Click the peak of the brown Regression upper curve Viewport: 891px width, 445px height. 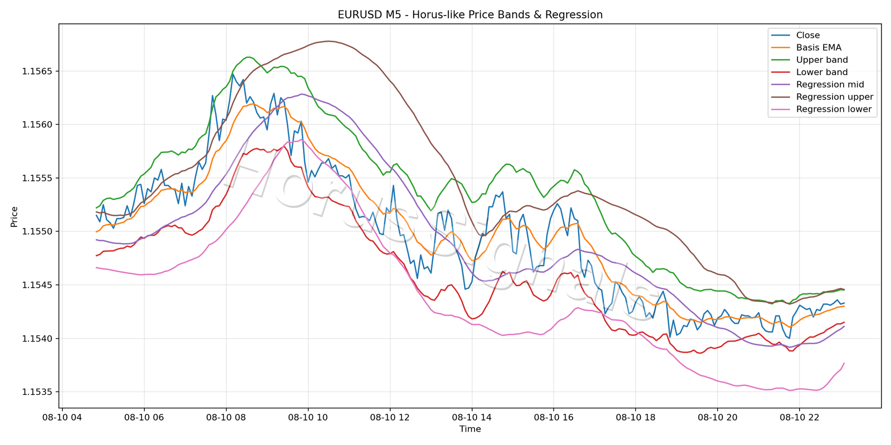[329, 41]
